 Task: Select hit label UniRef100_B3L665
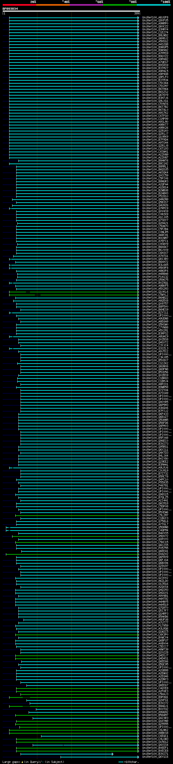pyautogui.click(x=155, y=265)
